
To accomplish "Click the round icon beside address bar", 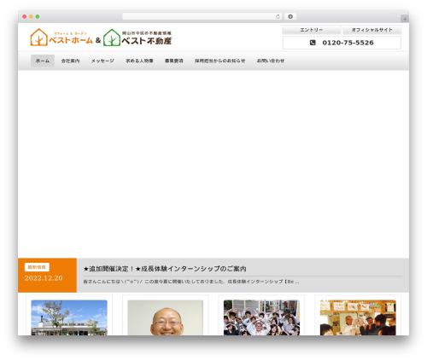I will tap(290, 17).
